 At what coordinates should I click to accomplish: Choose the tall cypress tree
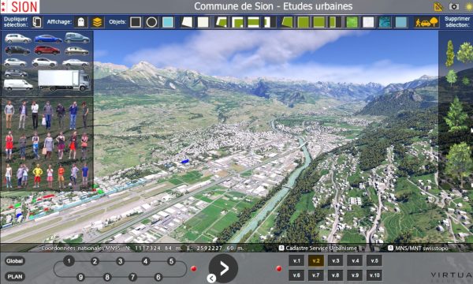tap(450, 54)
